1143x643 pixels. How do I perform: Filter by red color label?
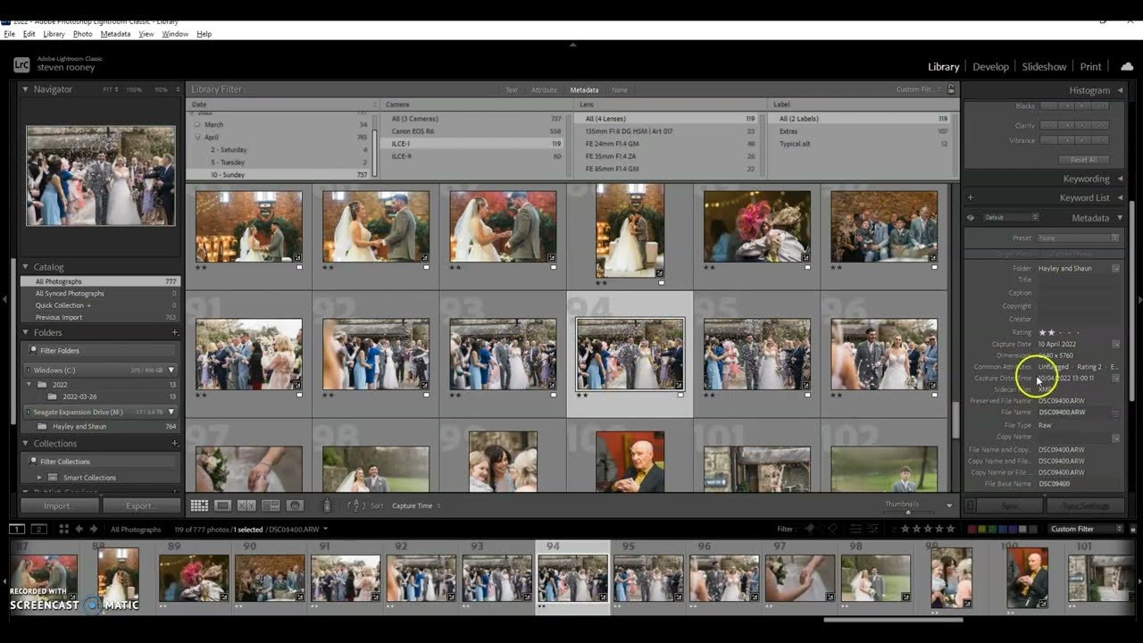(973, 529)
